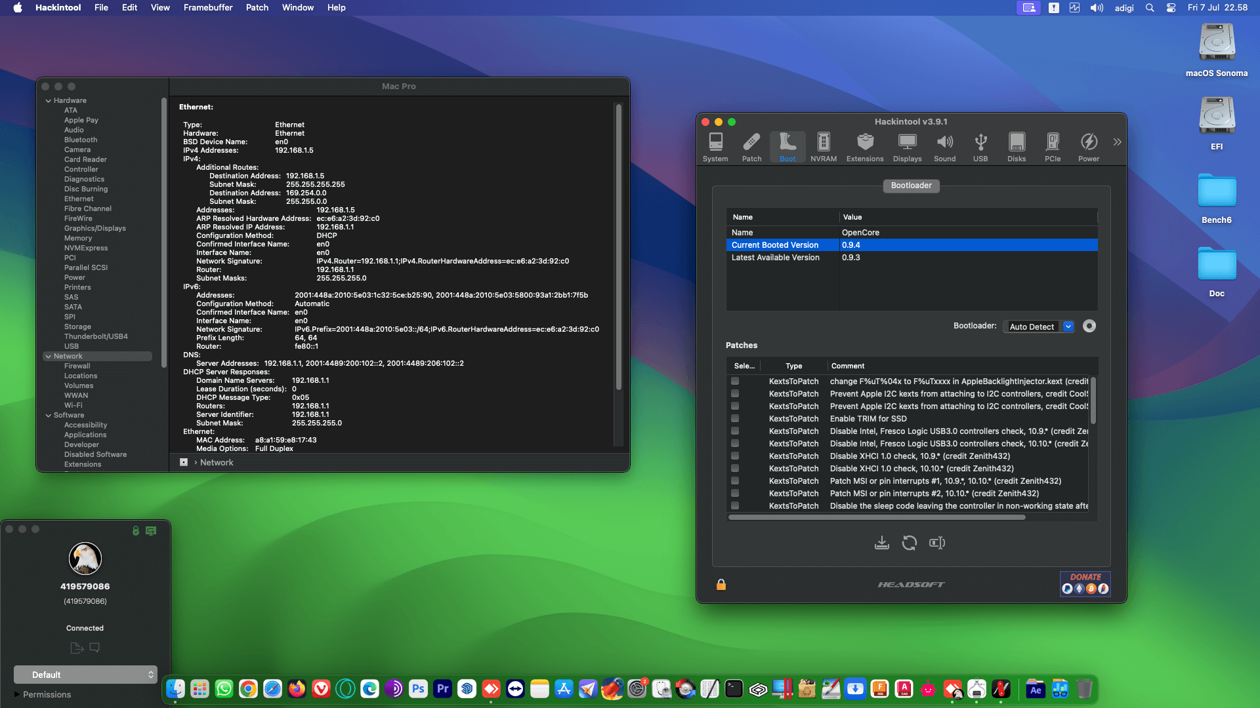The width and height of the screenshot is (1260, 708).
Task: Open the Power section in Hackintool
Action: click(x=1089, y=147)
